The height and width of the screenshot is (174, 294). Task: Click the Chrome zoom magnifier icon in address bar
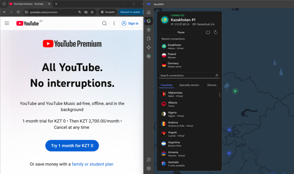(80, 12)
